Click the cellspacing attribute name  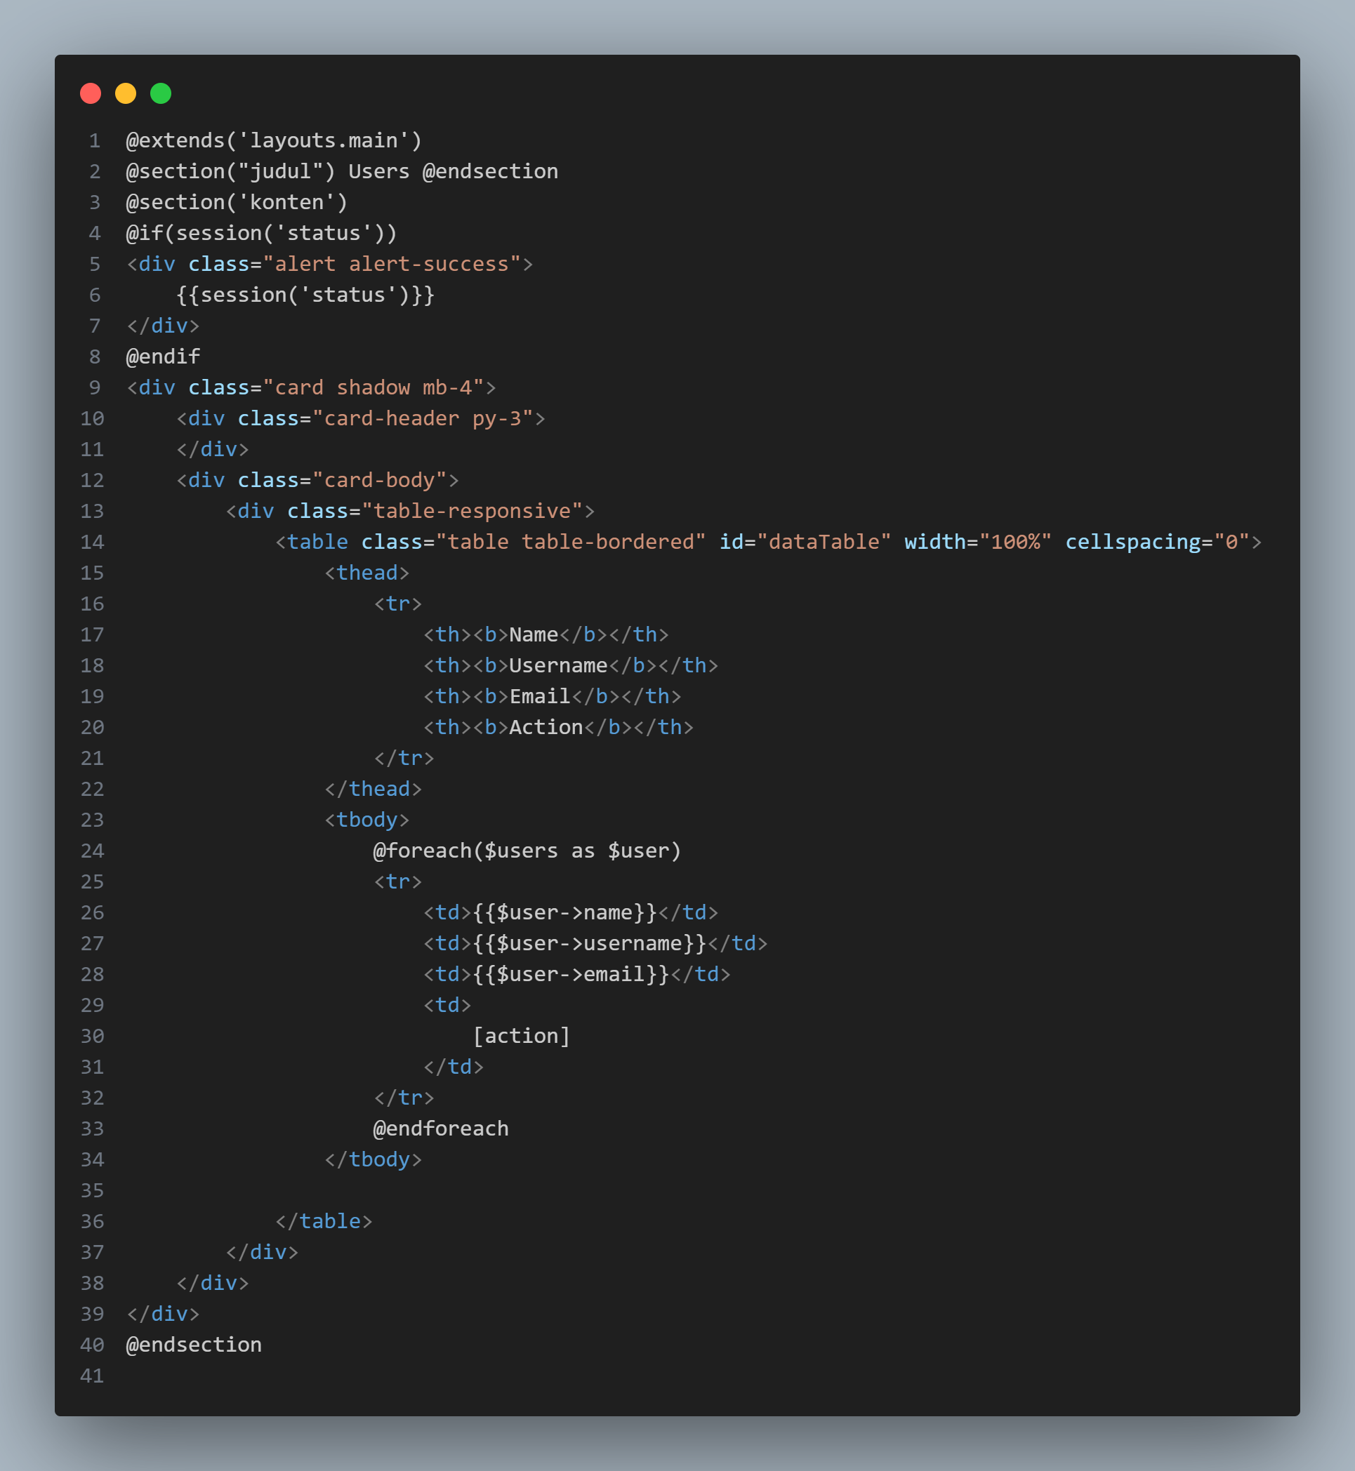1132,543
